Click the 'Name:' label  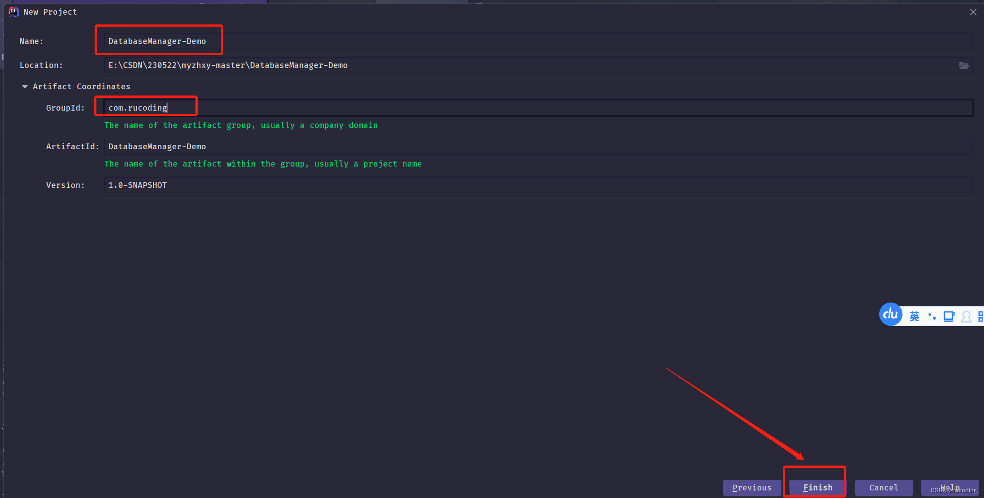tap(32, 41)
